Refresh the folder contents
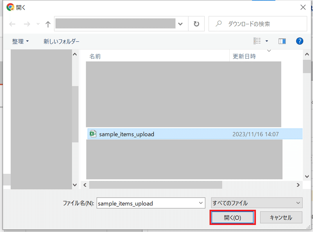 point(196,24)
